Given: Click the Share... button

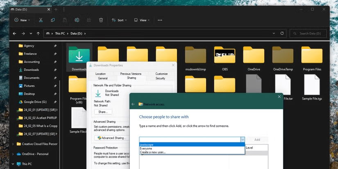Looking at the screenshot, I should tap(103, 112).
